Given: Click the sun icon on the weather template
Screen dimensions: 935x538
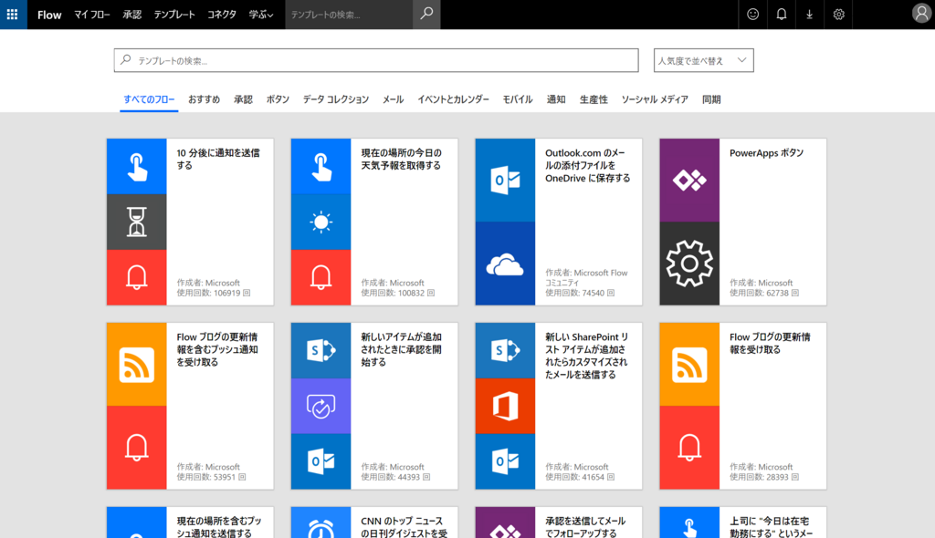Looking at the screenshot, I should [320, 221].
